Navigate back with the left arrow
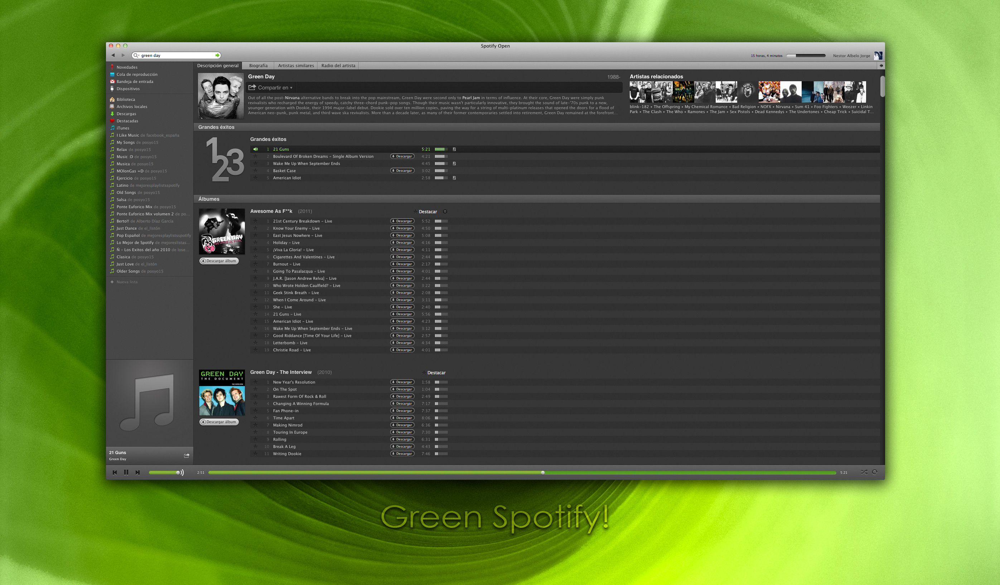 tap(113, 55)
